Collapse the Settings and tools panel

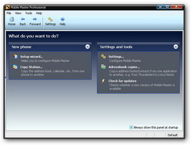coord(176,47)
